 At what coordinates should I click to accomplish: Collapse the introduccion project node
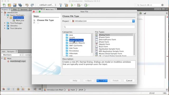pos(2,12)
